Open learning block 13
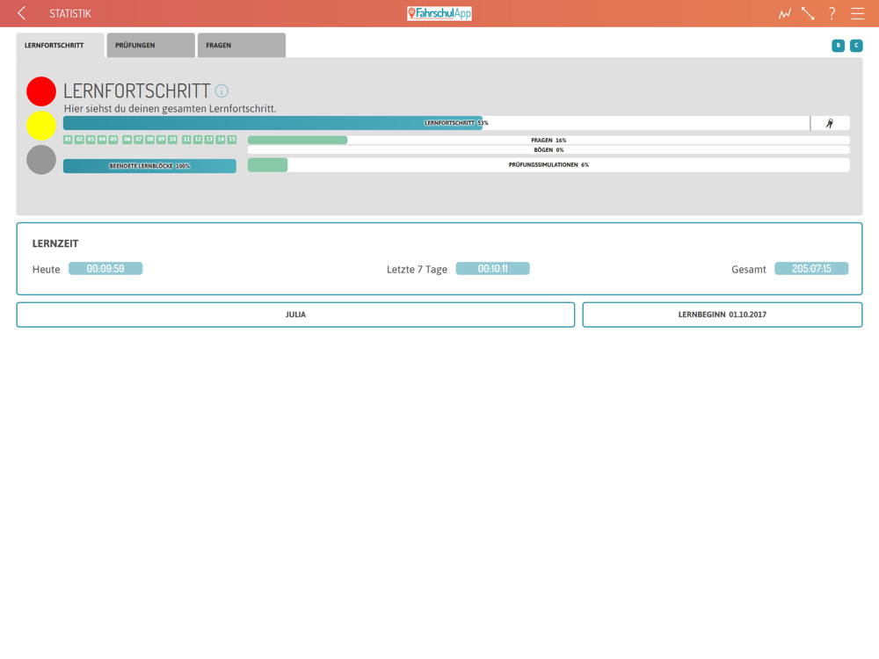 (209, 140)
